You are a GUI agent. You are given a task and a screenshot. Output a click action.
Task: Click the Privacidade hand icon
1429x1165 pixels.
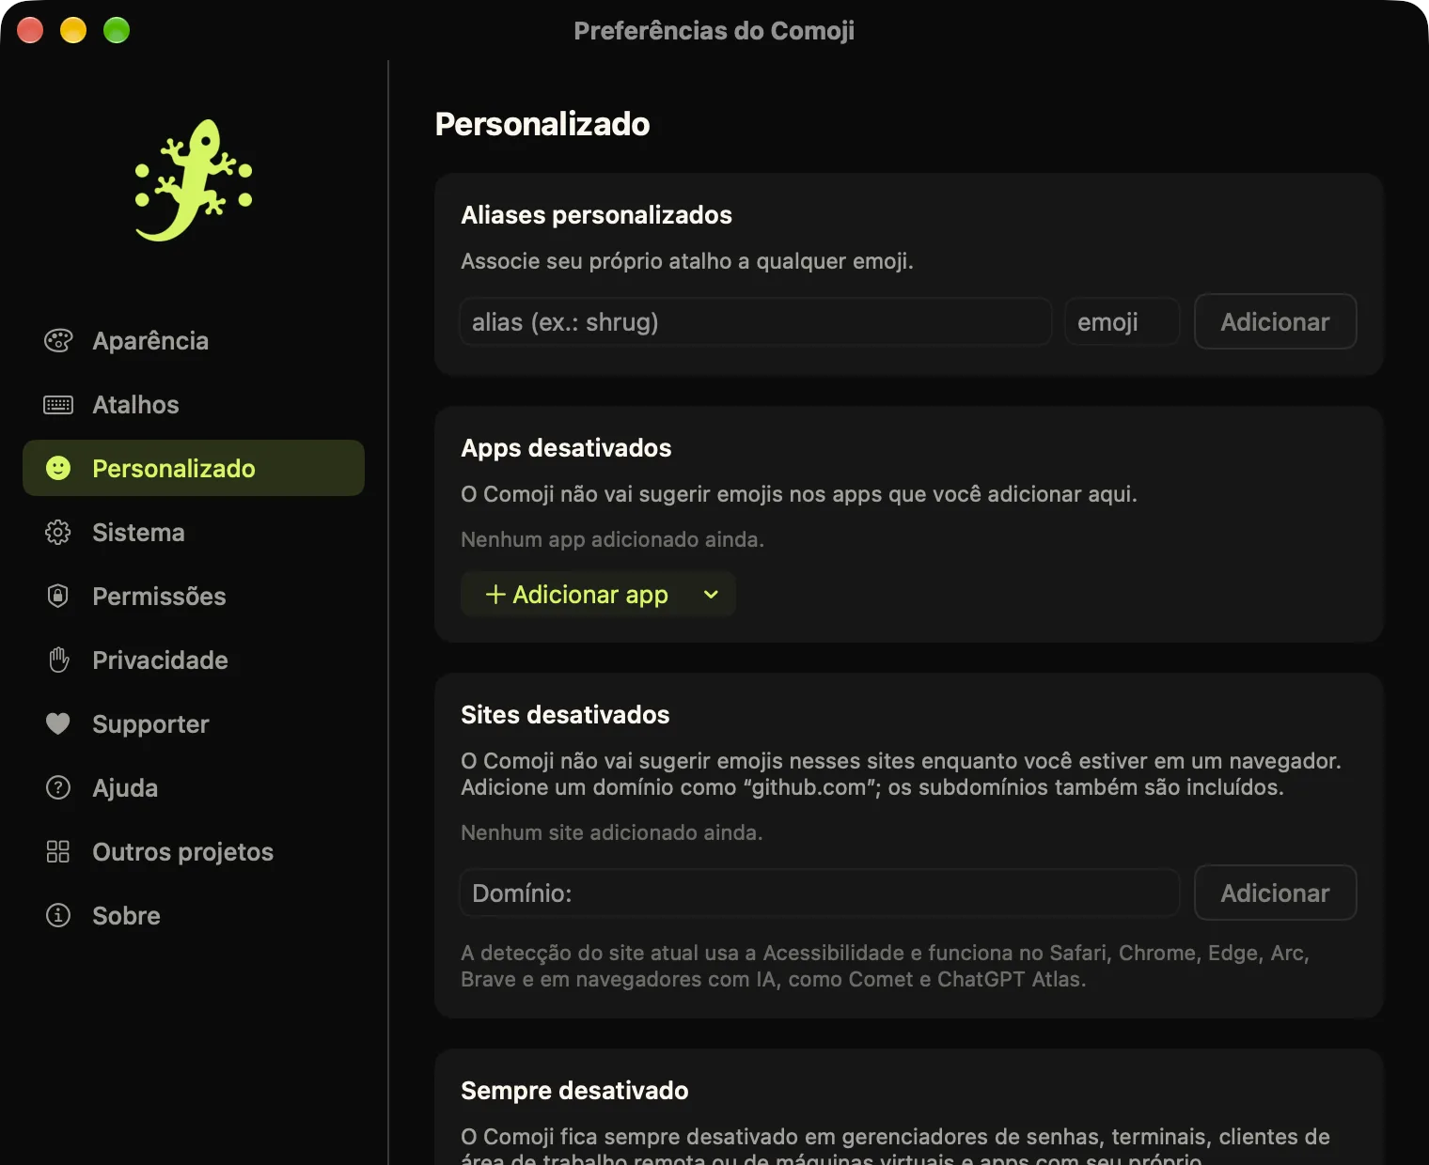58,660
